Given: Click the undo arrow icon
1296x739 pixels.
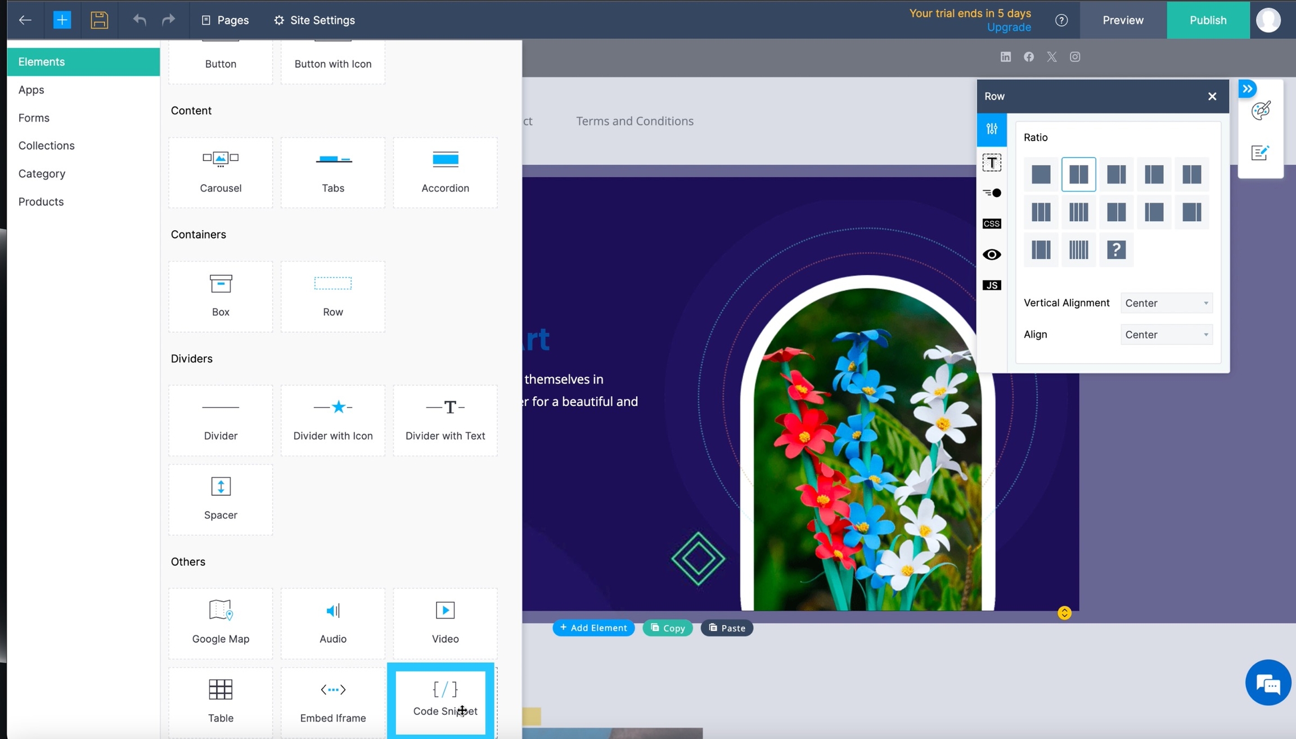Looking at the screenshot, I should coord(139,20).
